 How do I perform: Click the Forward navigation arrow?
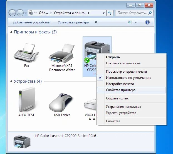[20, 13]
